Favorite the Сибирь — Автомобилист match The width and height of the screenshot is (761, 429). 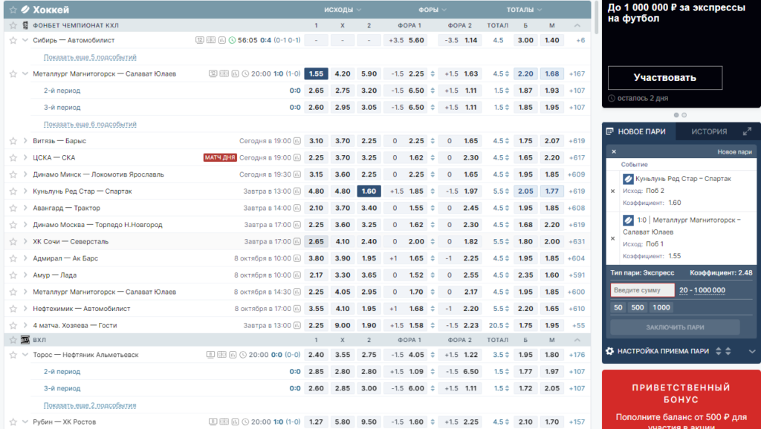13,40
